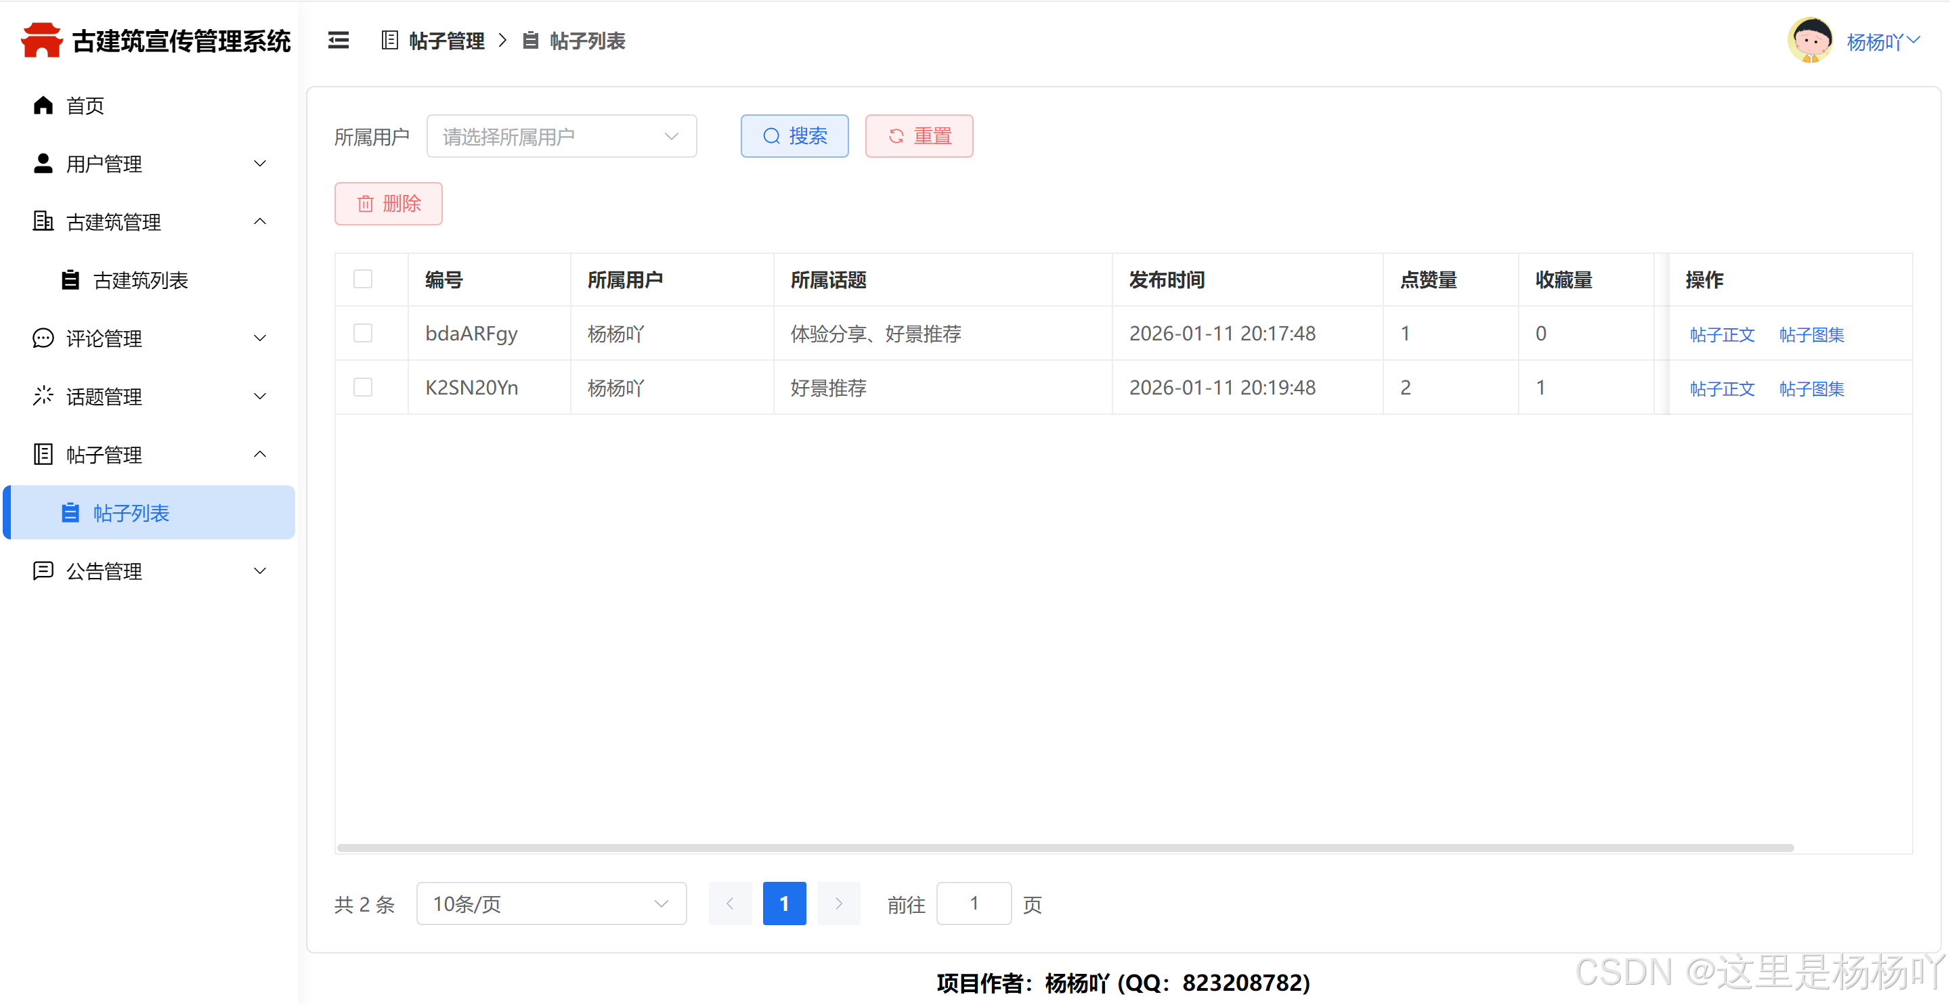Click the 搜索 search button
The height and width of the screenshot is (1005, 1950).
point(794,136)
